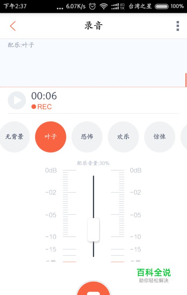The width and height of the screenshot is (187, 295).
Task: Click the red waveform position marker
Action: [186, 80]
